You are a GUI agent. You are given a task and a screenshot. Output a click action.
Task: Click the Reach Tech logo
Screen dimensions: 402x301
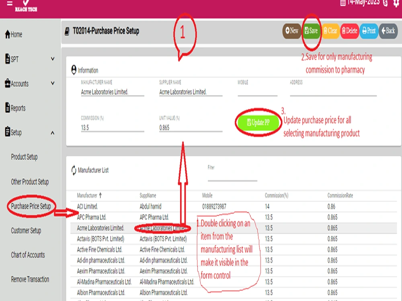point(26,6)
